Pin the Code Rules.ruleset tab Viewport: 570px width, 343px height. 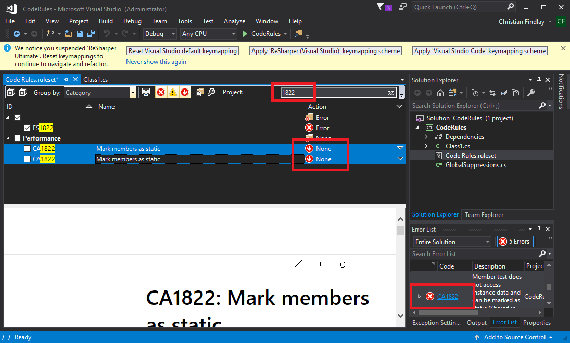coord(66,79)
